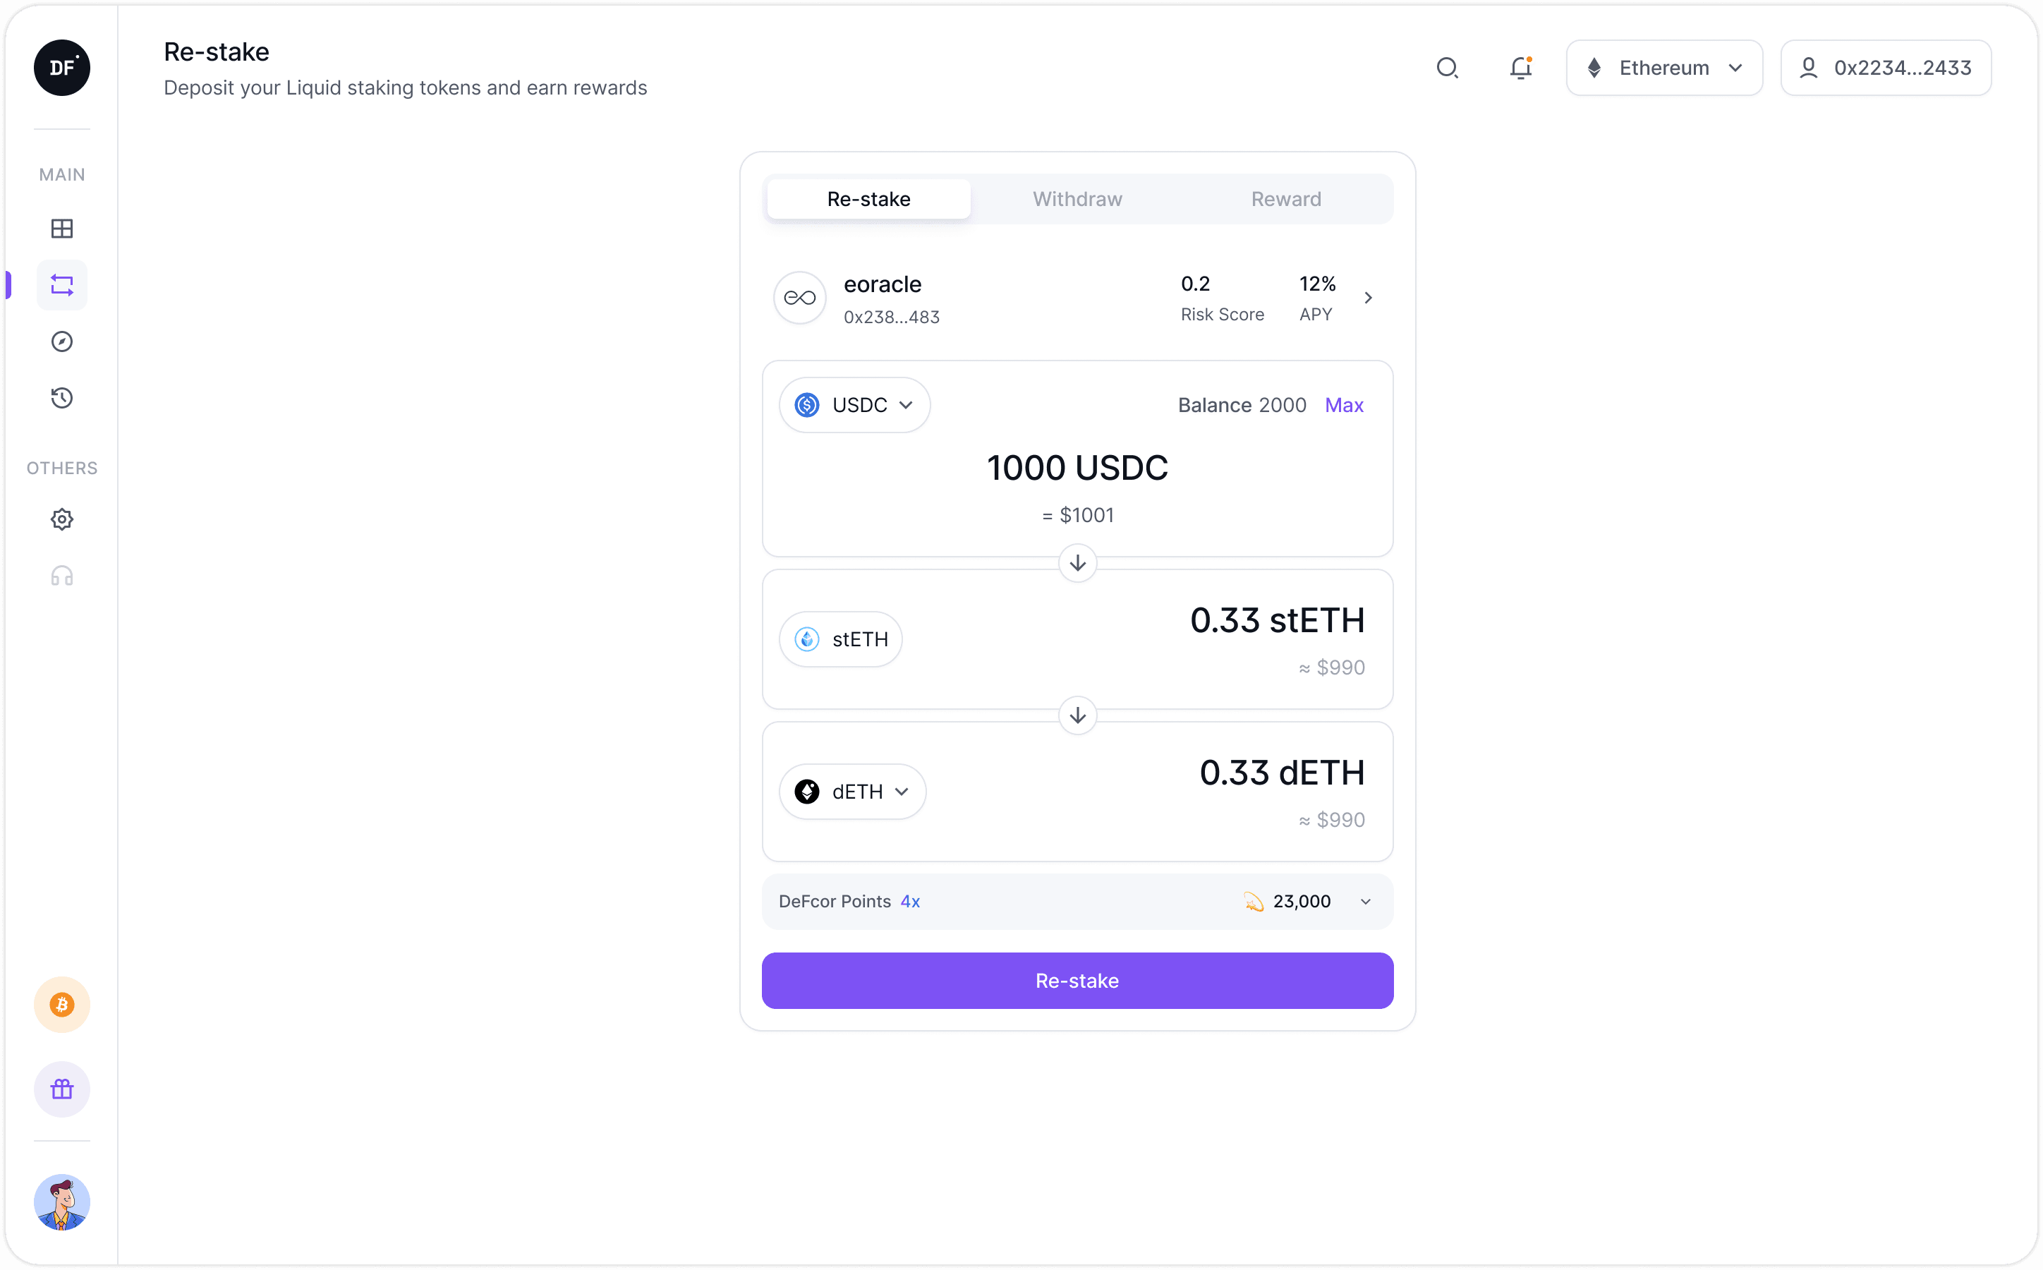Select the re-stake swap icon in sidebar
Viewport: 2043px width, 1270px height.
click(x=61, y=286)
